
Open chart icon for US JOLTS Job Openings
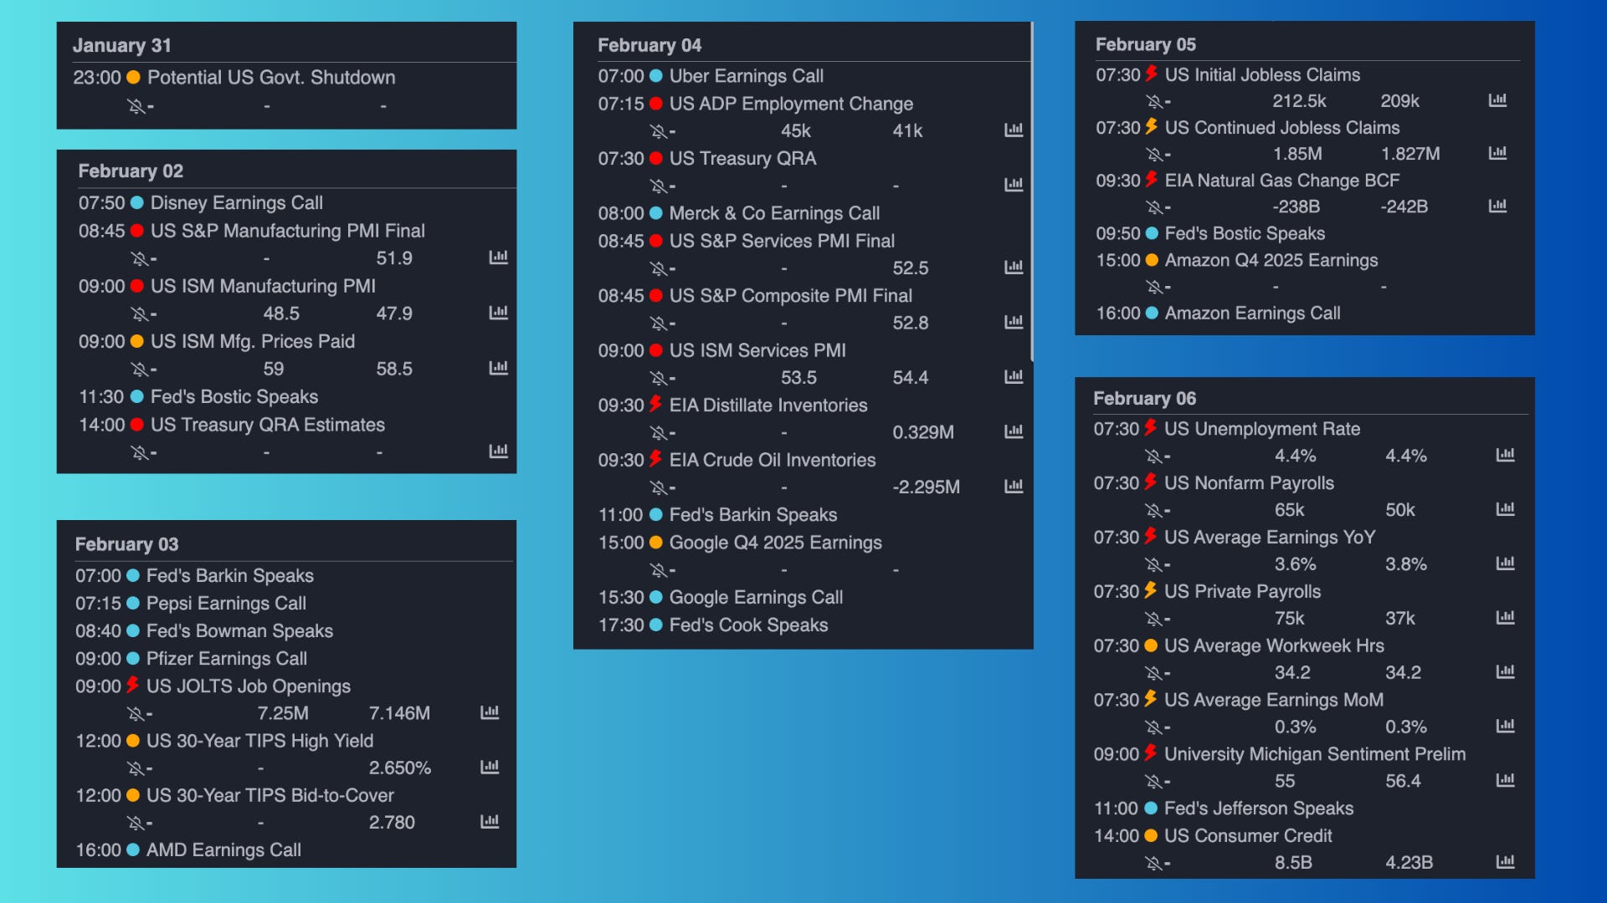tap(490, 713)
